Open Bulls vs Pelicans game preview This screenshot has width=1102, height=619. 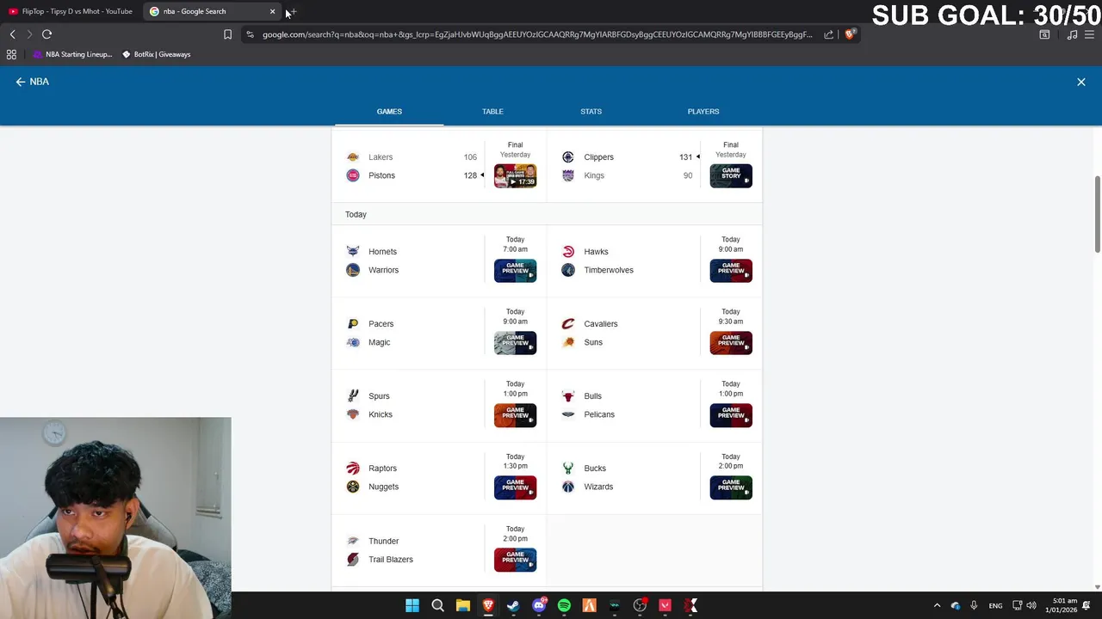(731, 415)
